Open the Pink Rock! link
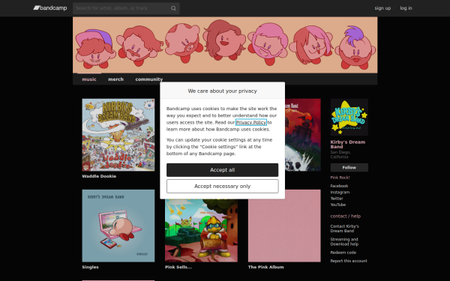This screenshot has width=450, height=281. pos(340,178)
